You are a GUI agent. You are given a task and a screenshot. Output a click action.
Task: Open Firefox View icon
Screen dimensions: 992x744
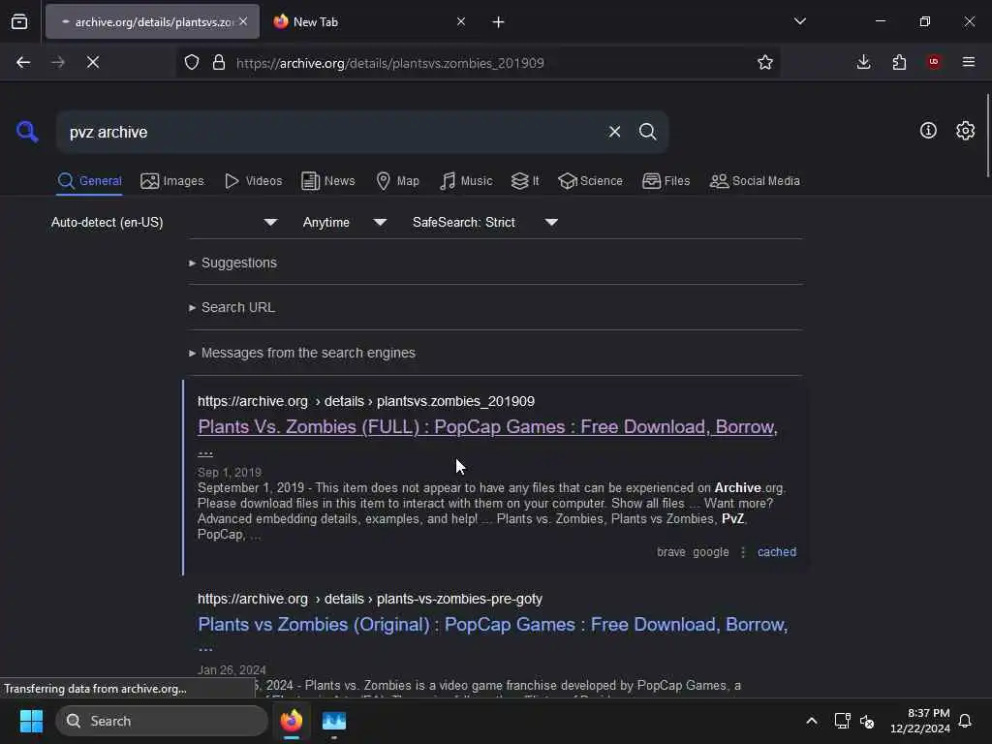tap(19, 22)
